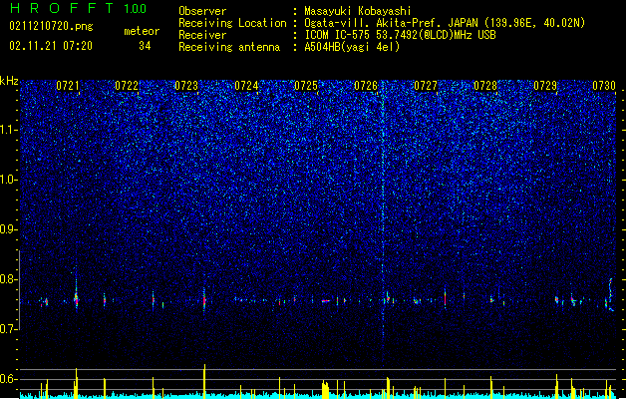Click the 0722 time marker
This screenshot has width=627, height=399.
pos(127,86)
